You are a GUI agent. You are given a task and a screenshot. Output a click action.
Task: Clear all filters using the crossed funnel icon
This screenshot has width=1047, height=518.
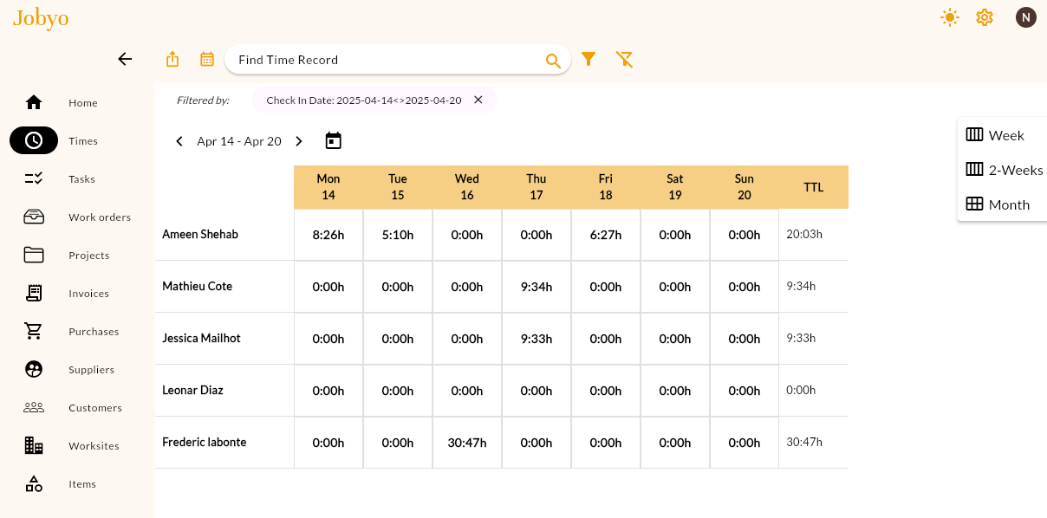[x=625, y=59]
